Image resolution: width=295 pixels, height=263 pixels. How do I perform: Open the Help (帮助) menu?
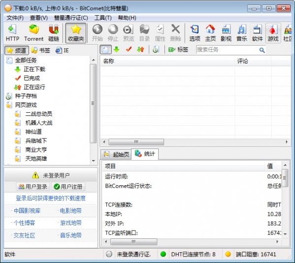pyautogui.click(x=127, y=18)
